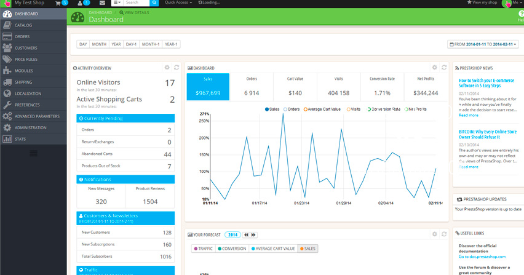Toggle the Traffic forecast series
Viewport: 524px width, 275px height.
203,249
